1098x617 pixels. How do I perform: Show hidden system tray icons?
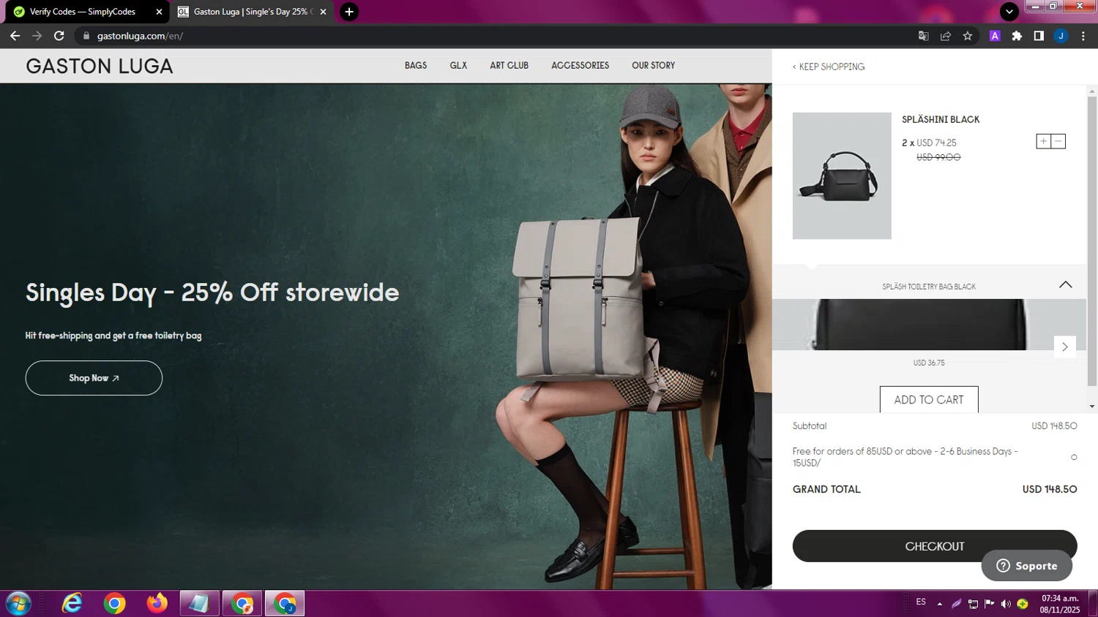pyautogui.click(x=939, y=604)
